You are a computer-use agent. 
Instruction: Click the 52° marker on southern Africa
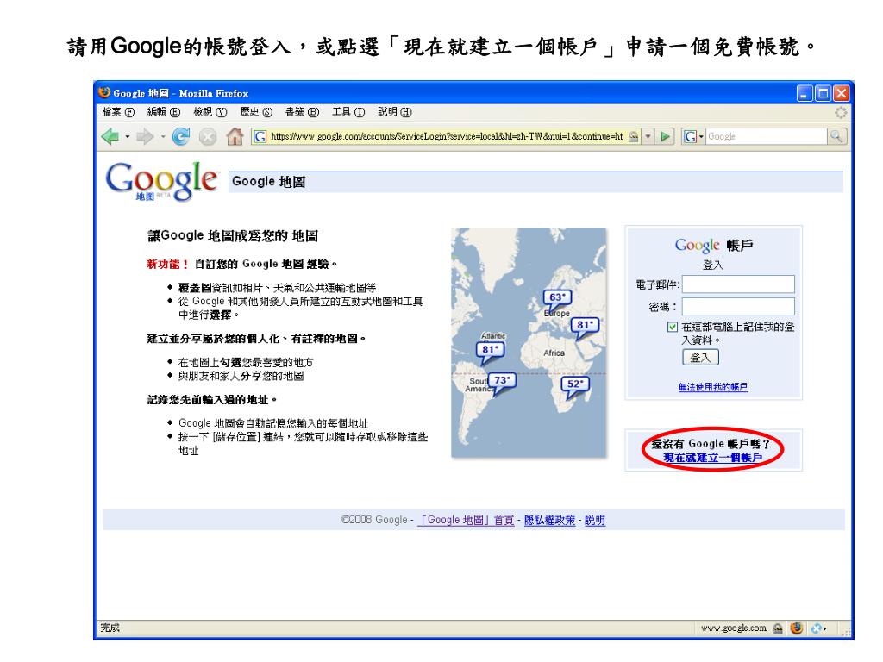pos(575,386)
